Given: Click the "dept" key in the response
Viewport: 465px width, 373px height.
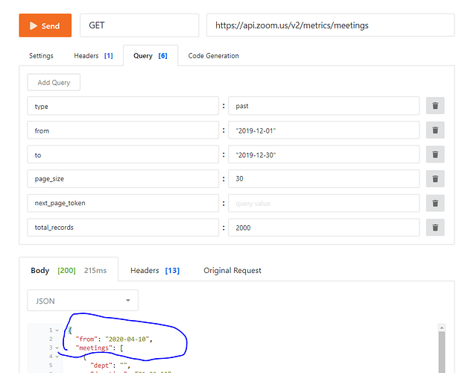Looking at the screenshot, I should click(101, 366).
